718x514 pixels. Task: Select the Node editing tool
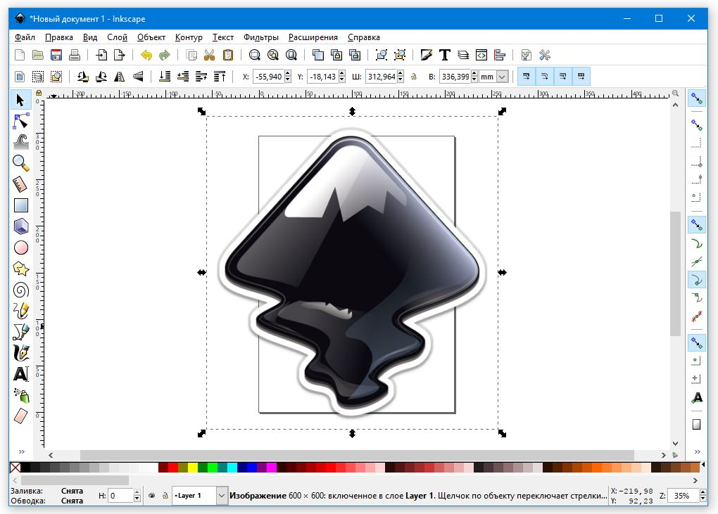20,121
